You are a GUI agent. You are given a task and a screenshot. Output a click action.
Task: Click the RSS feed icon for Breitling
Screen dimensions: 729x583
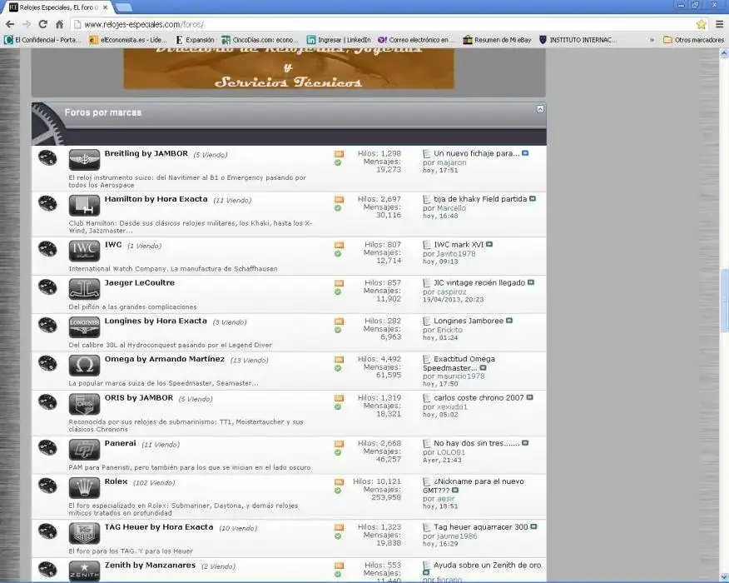(x=339, y=153)
